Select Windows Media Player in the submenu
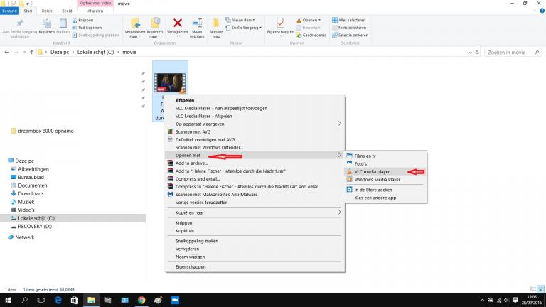Viewport: 546px width, 307px height. point(377,180)
